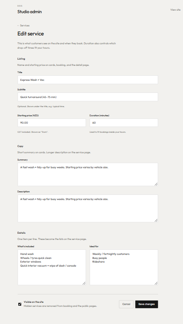Image resolution: width=183 pixels, height=324 pixels.
Task: Click the Cancel button
Action: [x=126, y=304]
